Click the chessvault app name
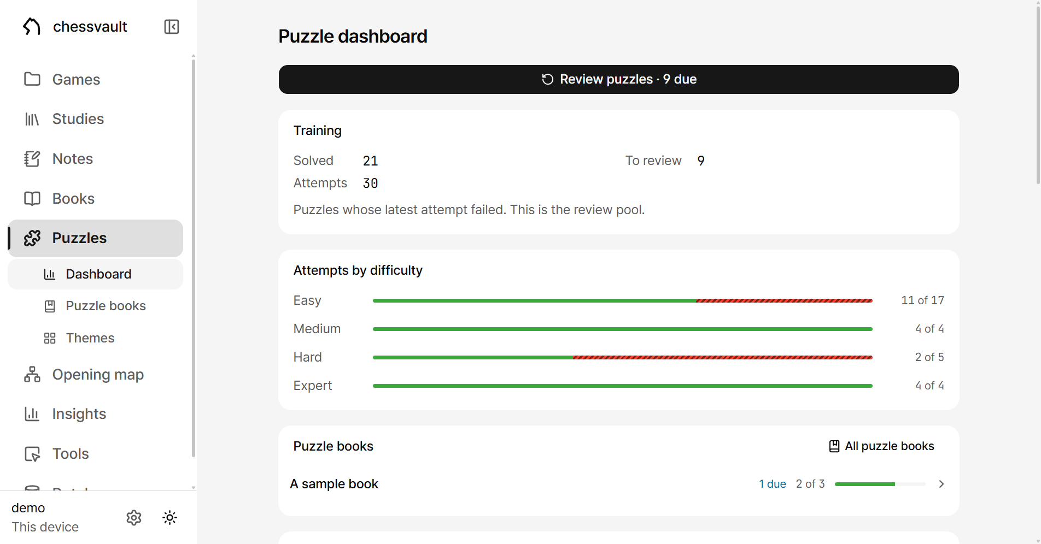Viewport: 1041px width, 544px height. point(90,27)
